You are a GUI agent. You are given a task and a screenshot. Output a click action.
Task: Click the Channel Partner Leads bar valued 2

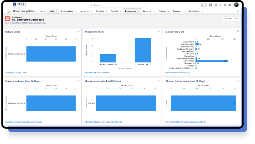click(203, 103)
